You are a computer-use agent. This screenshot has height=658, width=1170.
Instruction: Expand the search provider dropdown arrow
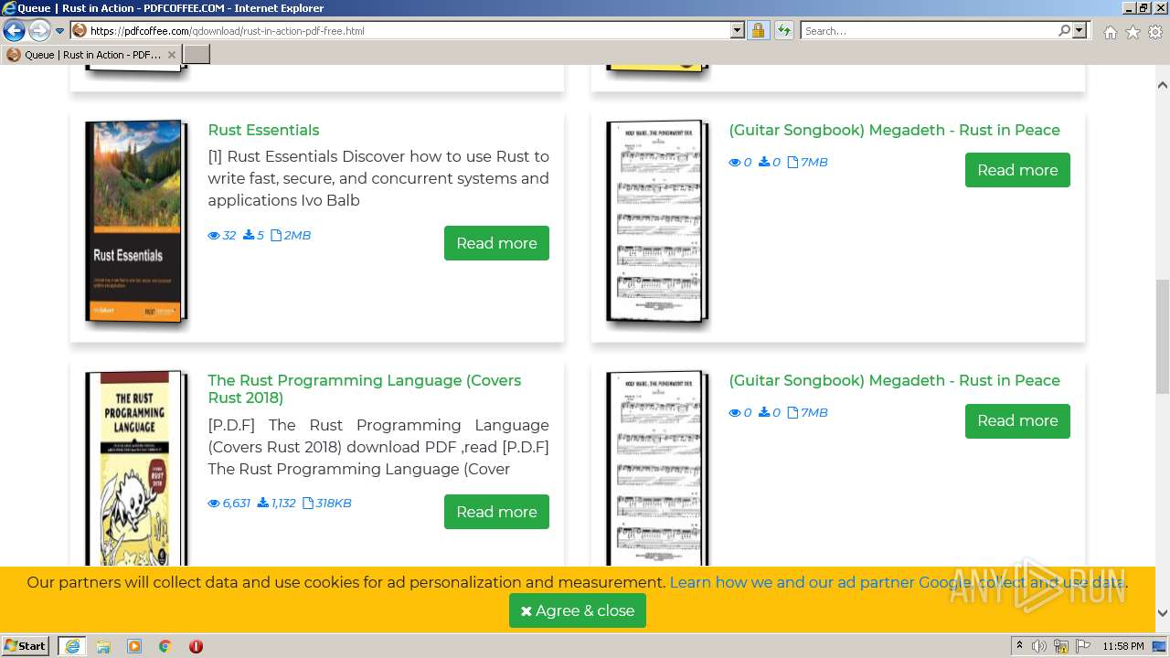click(1080, 31)
